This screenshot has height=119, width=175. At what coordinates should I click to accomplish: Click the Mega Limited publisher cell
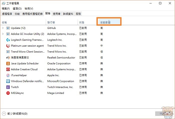click(x=55, y=93)
